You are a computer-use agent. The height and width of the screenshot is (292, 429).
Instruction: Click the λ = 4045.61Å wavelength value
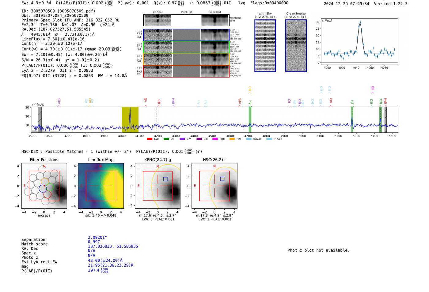point(36,34)
